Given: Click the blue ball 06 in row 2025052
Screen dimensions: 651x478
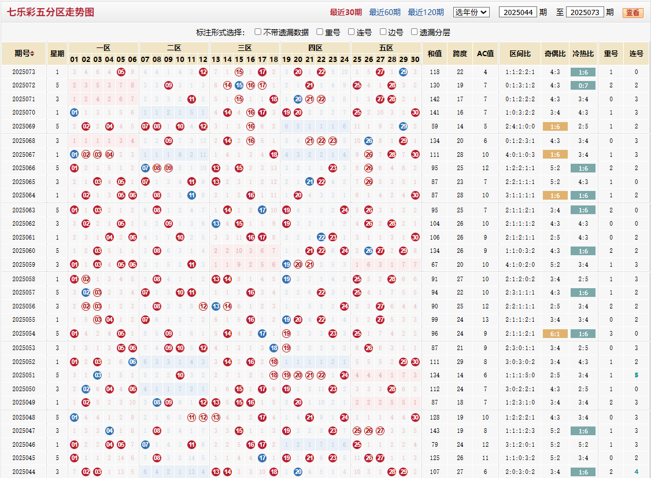Looking at the screenshot, I should (132, 362).
